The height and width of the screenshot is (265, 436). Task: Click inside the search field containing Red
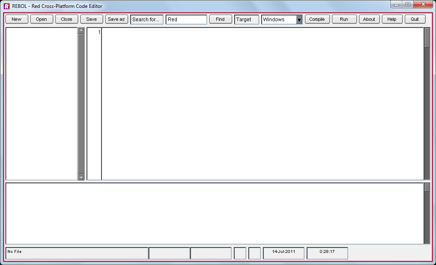coord(186,19)
